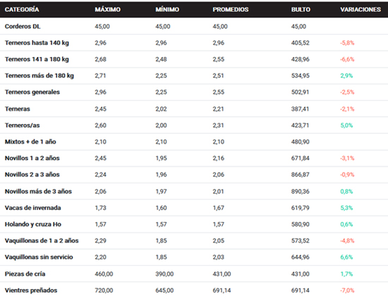Click the CATEGORÍA column header
The width and height of the screenshot is (388, 301).
[x=22, y=9]
